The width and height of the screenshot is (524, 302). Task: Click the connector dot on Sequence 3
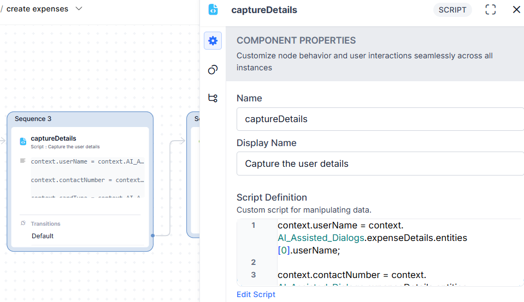coord(153,235)
